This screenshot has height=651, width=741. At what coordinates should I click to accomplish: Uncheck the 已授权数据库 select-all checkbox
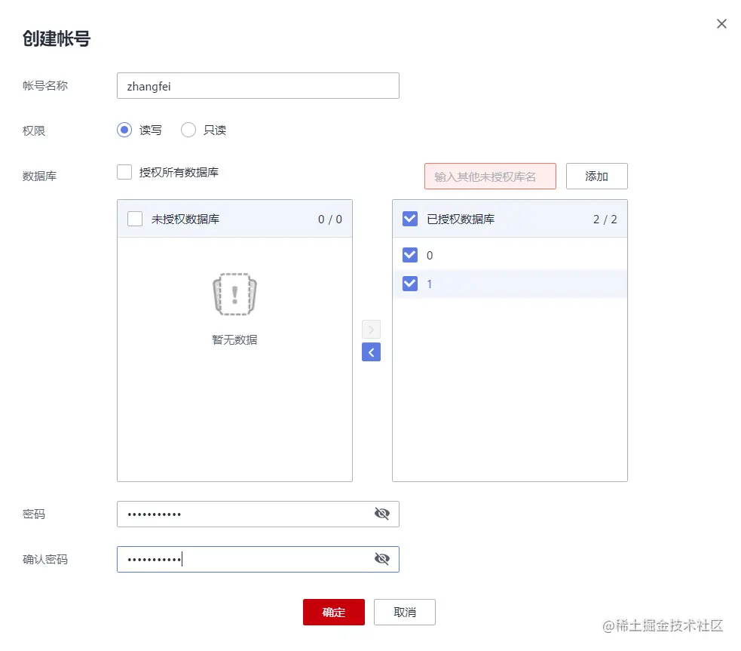pyautogui.click(x=410, y=219)
